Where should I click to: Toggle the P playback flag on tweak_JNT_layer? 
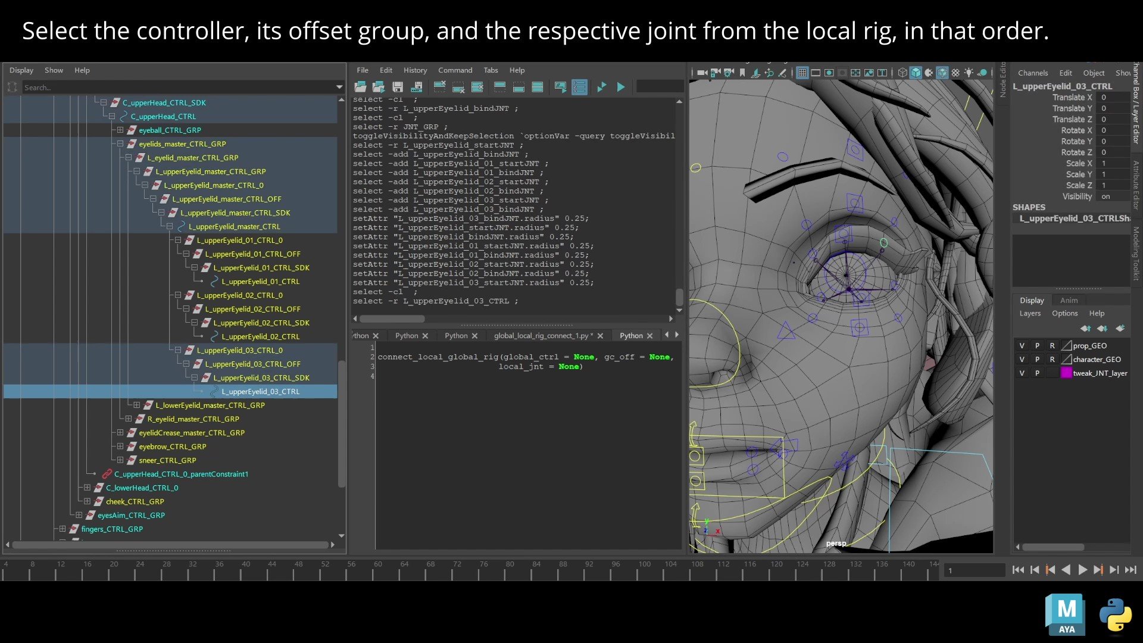click(x=1038, y=373)
